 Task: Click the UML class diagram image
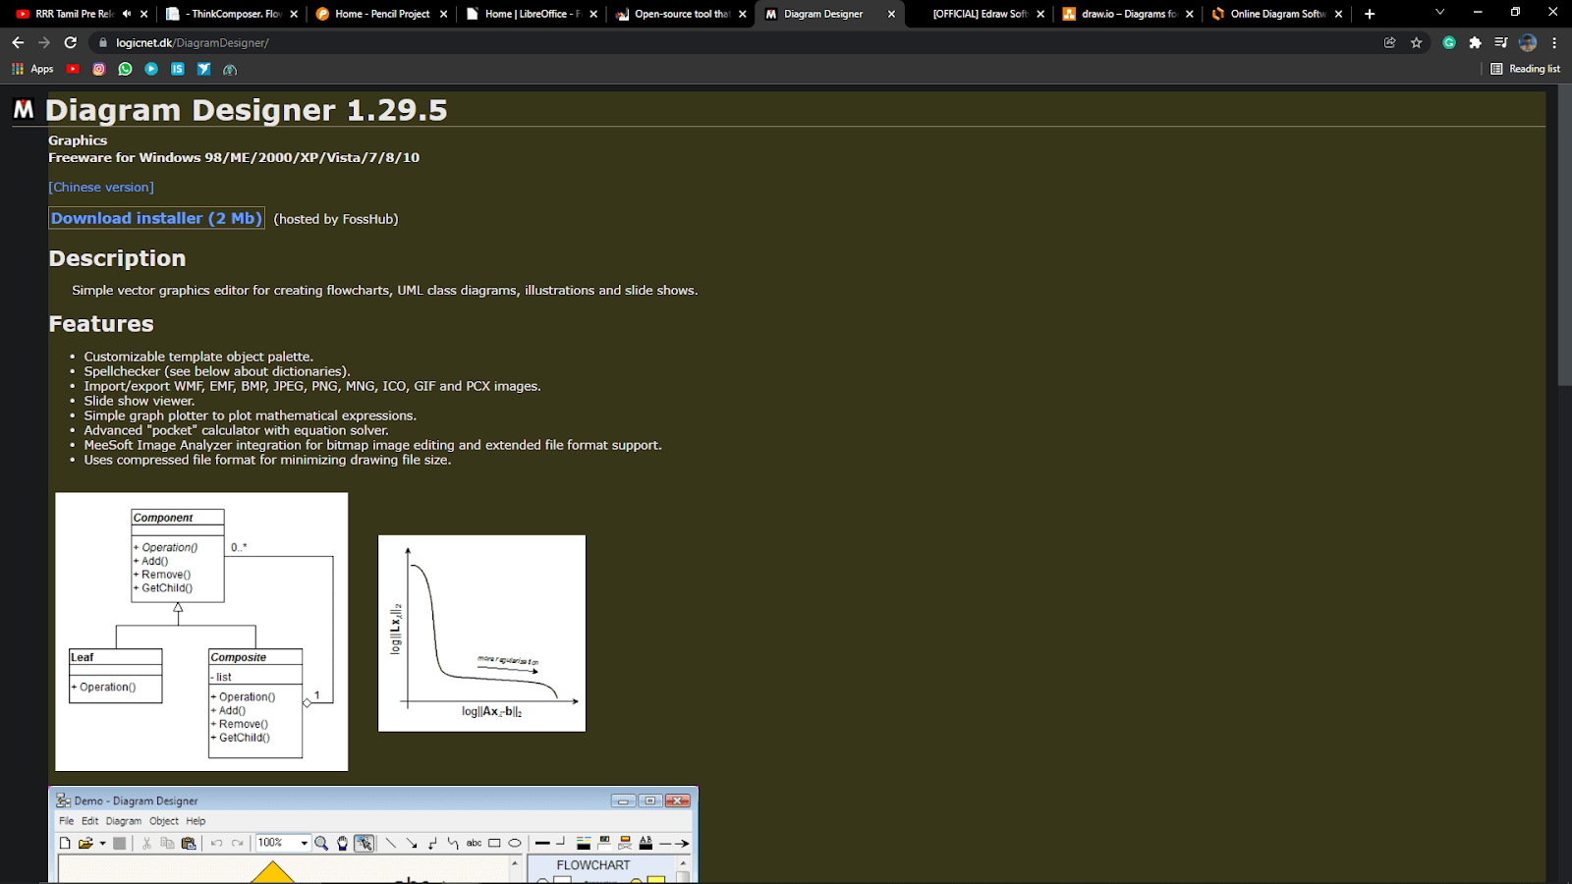coord(201,632)
